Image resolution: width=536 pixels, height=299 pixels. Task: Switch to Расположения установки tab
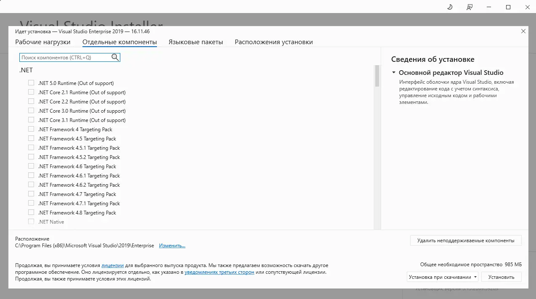[273, 42]
